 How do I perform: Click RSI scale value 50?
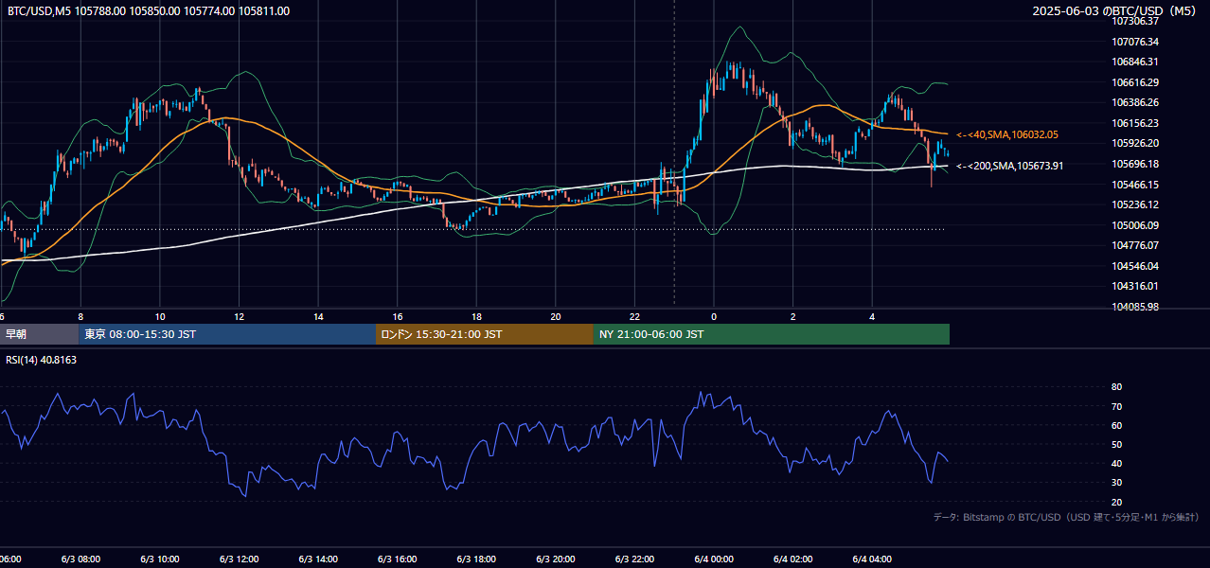(1117, 444)
